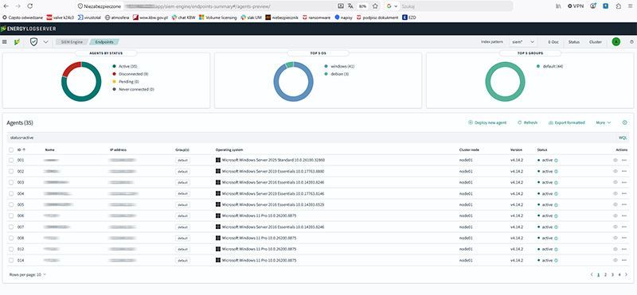Image resolution: width=637 pixels, height=295 pixels.
Task: Check the box for agent 001
Action: click(x=11, y=161)
